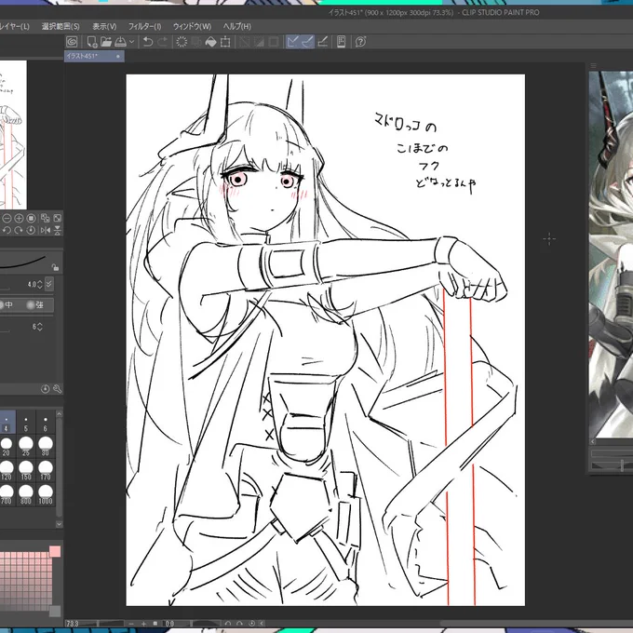Screen dimensions: 633x633
Task: Open the 表示(V) menu
Action: [104, 27]
